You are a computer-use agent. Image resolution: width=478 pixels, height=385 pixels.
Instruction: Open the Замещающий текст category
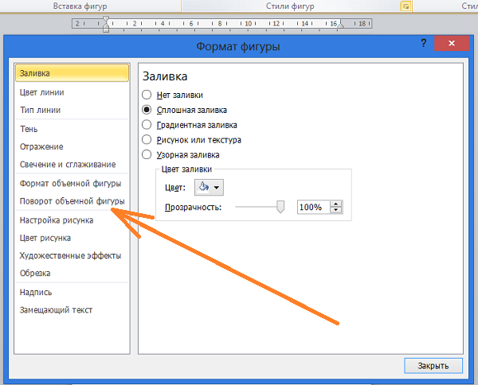pos(56,310)
